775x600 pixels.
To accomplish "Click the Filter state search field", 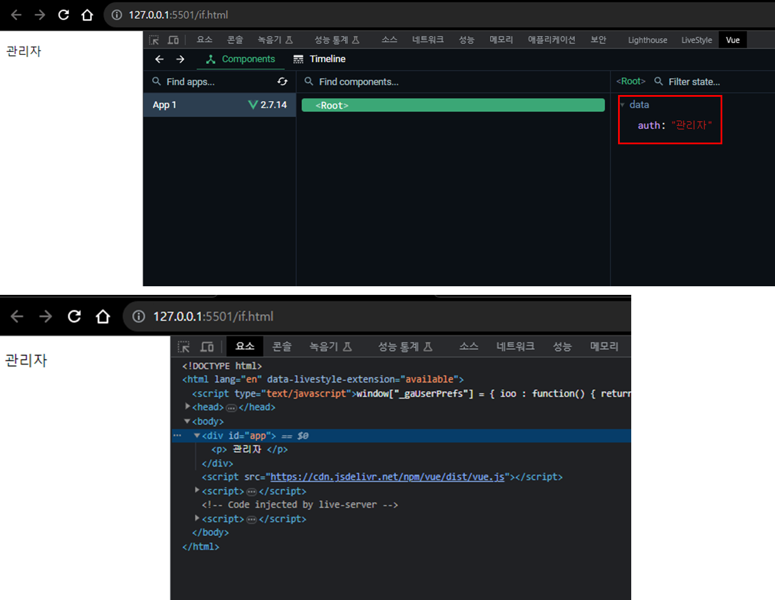I will coord(713,82).
